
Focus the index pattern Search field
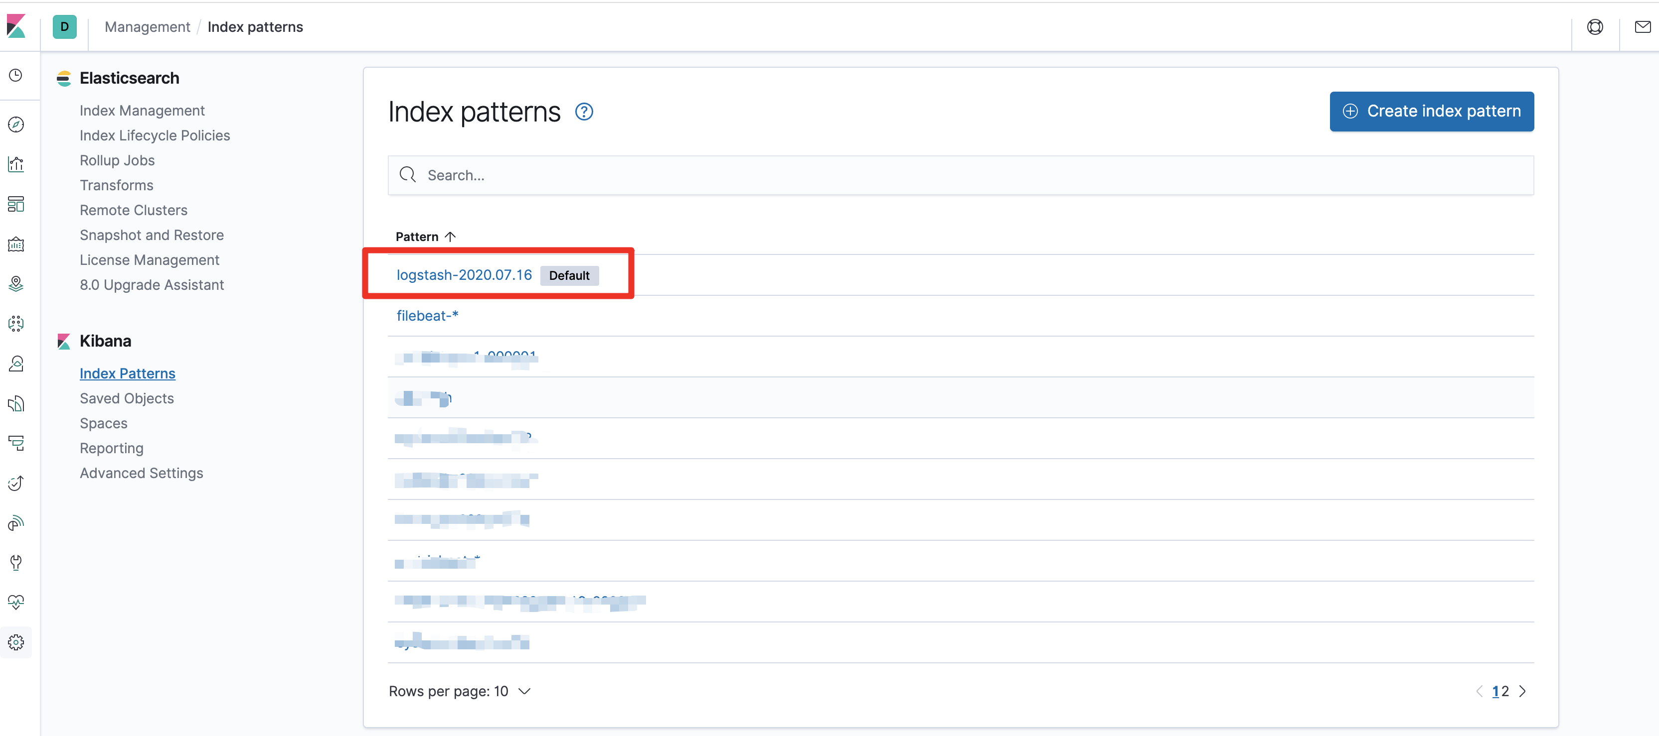click(x=960, y=175)
